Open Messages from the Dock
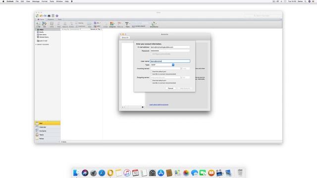Viewport: 317px width, 178px height. tap(195, 173)
